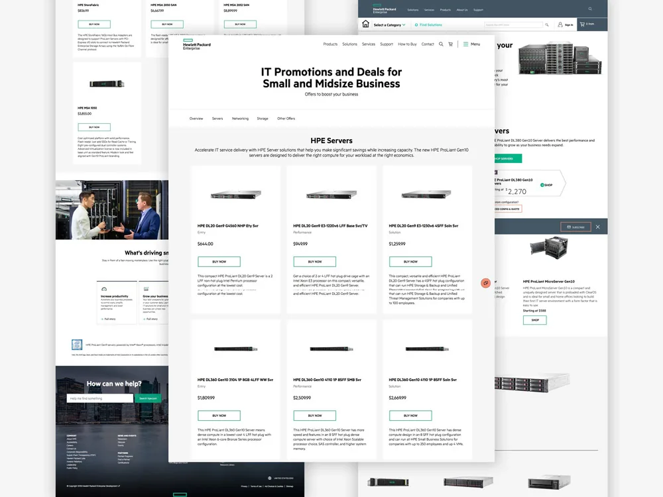Open Support in the center navigation

click(x=387, y=44)
